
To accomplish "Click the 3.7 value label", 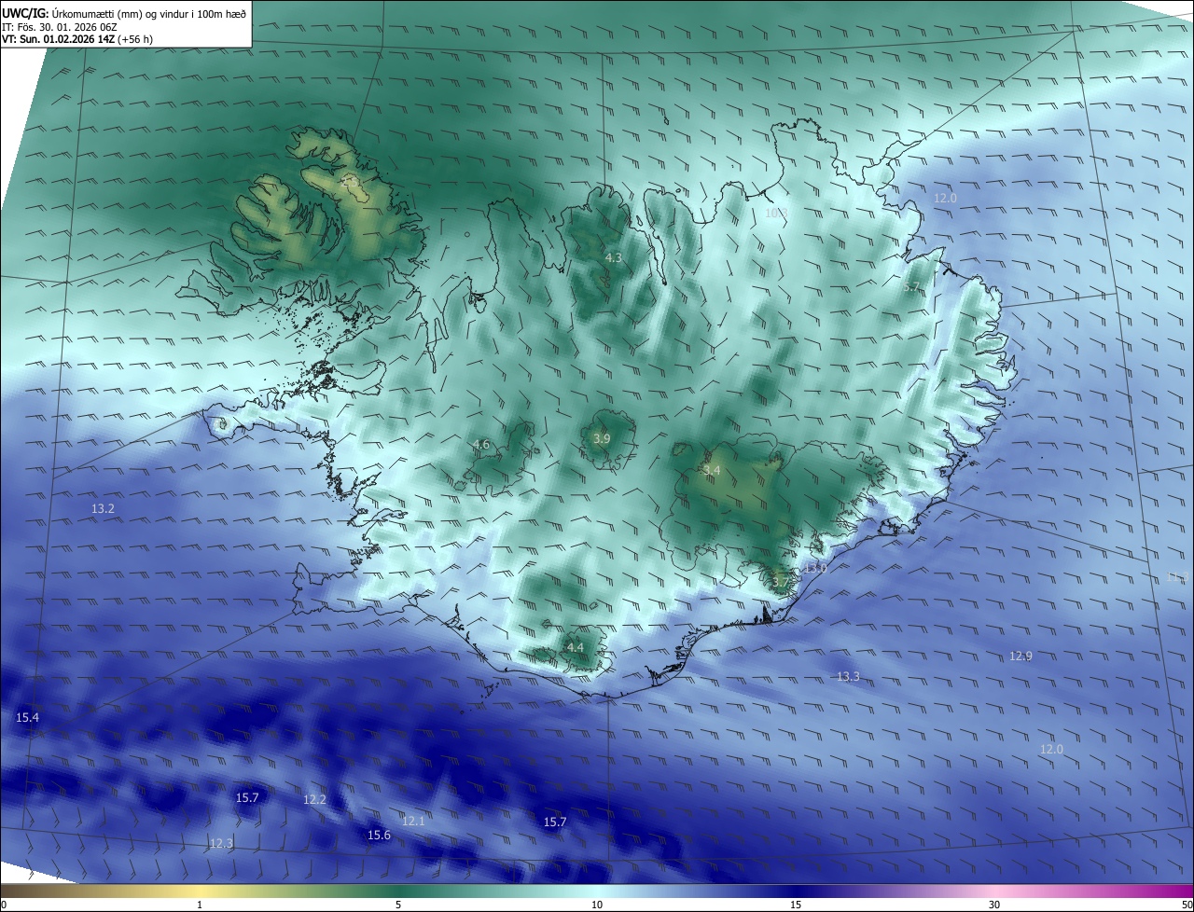I will (780, 582).
